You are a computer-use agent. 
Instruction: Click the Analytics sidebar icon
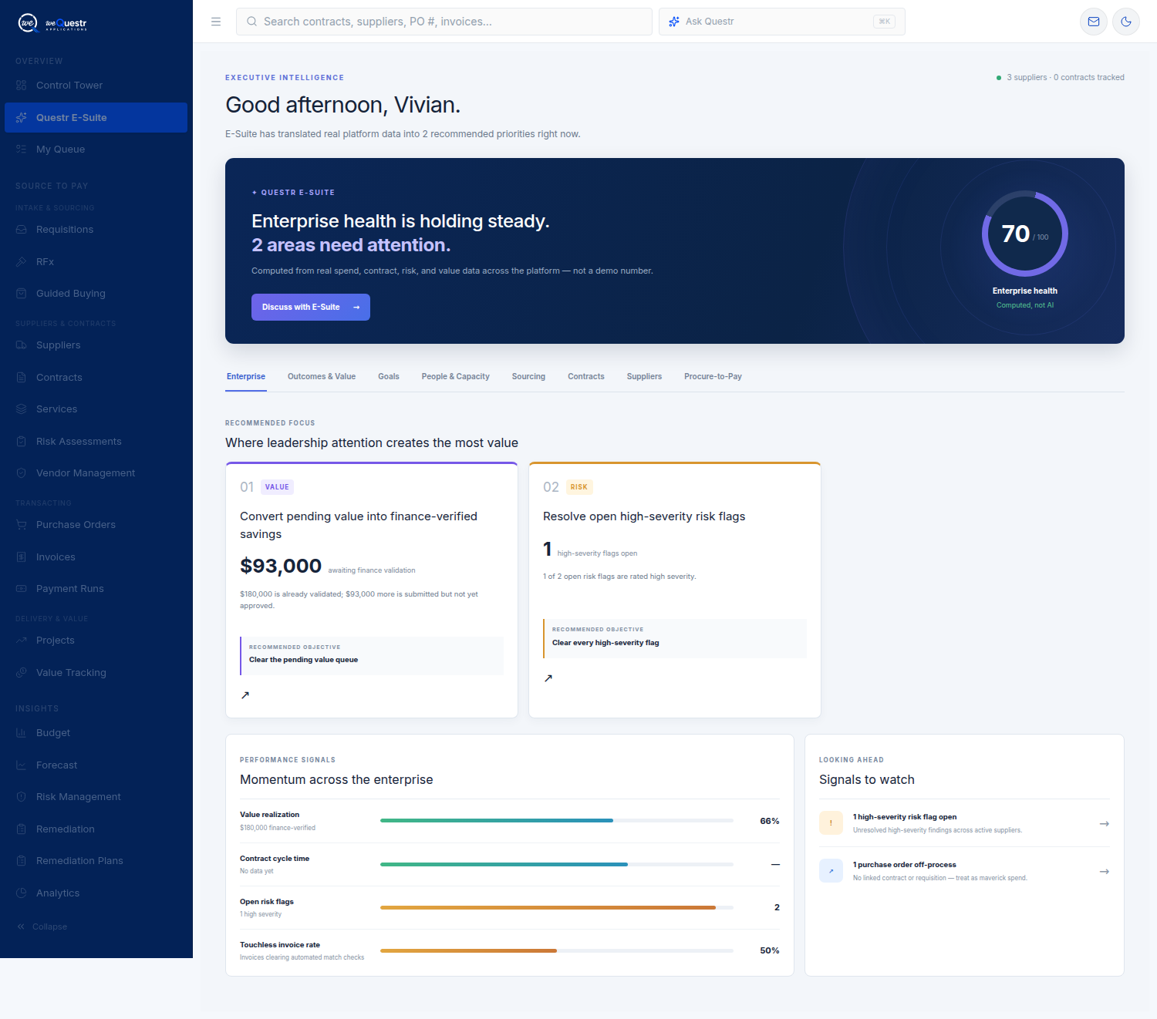(x=22, y=893)
